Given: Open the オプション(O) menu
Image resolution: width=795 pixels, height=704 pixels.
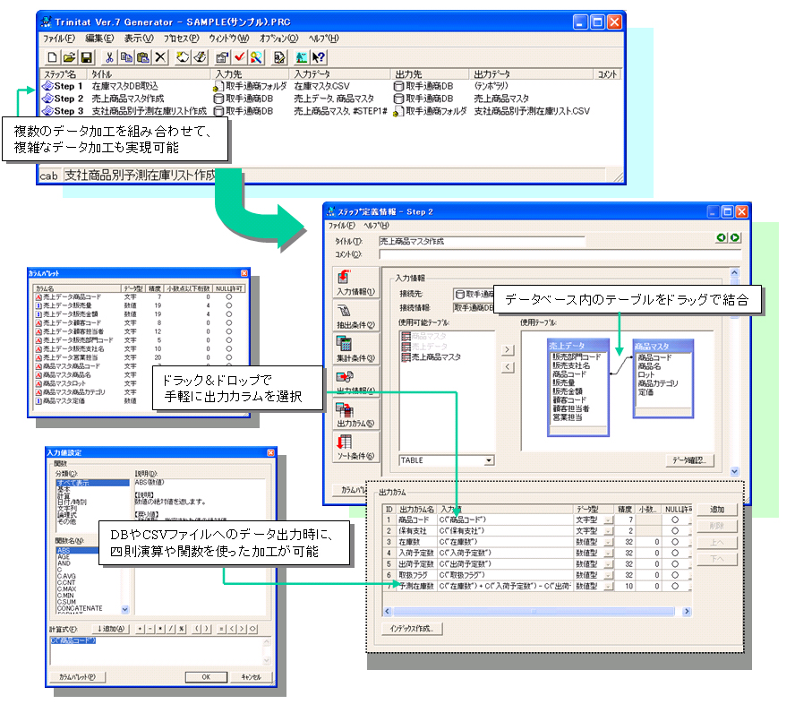Looking at the screenshot, I should click(x=278, y=39).
